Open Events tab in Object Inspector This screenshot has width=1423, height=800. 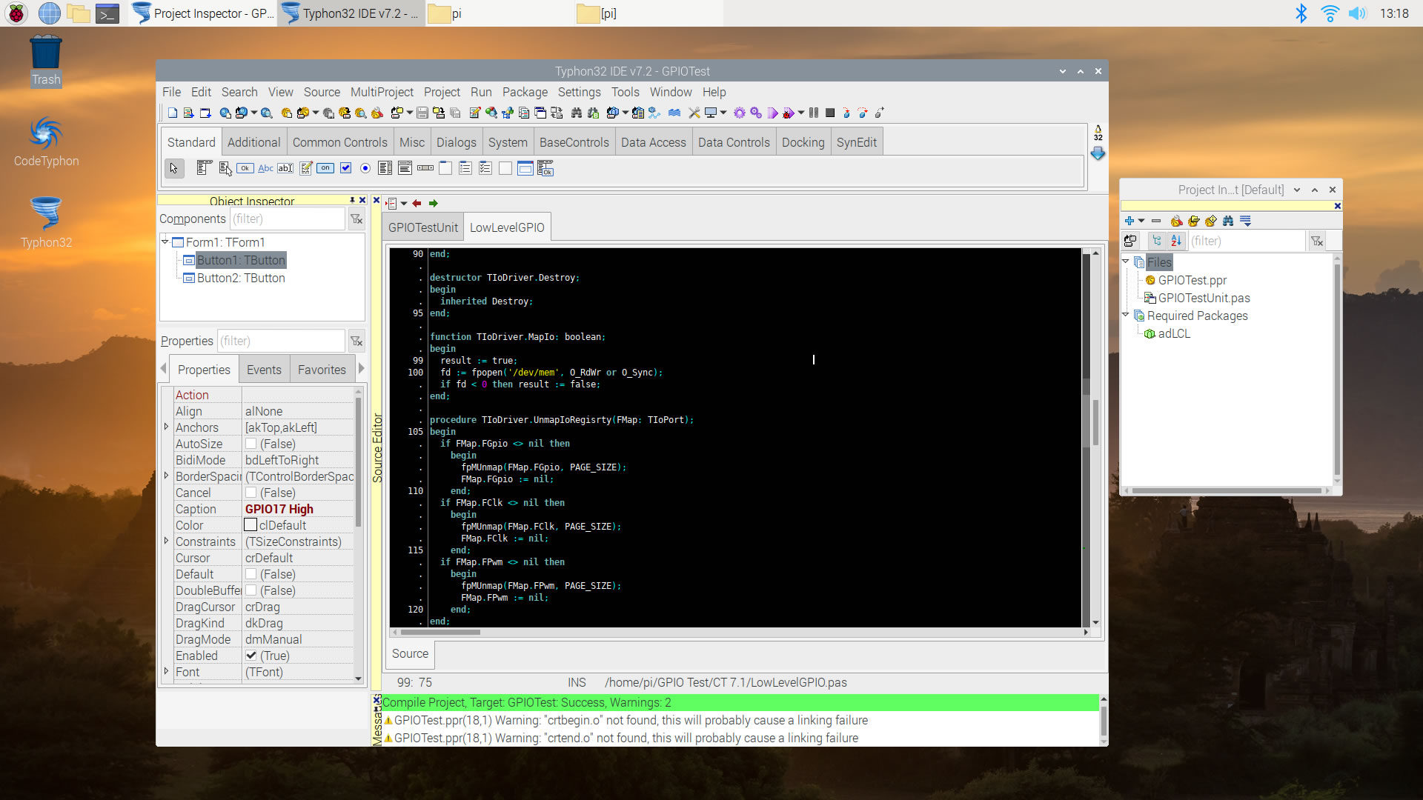pyautogui.click(x=264, y=370)
